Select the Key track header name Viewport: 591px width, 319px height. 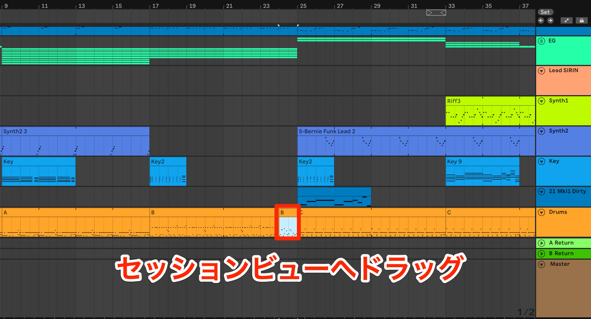[554, 161]
